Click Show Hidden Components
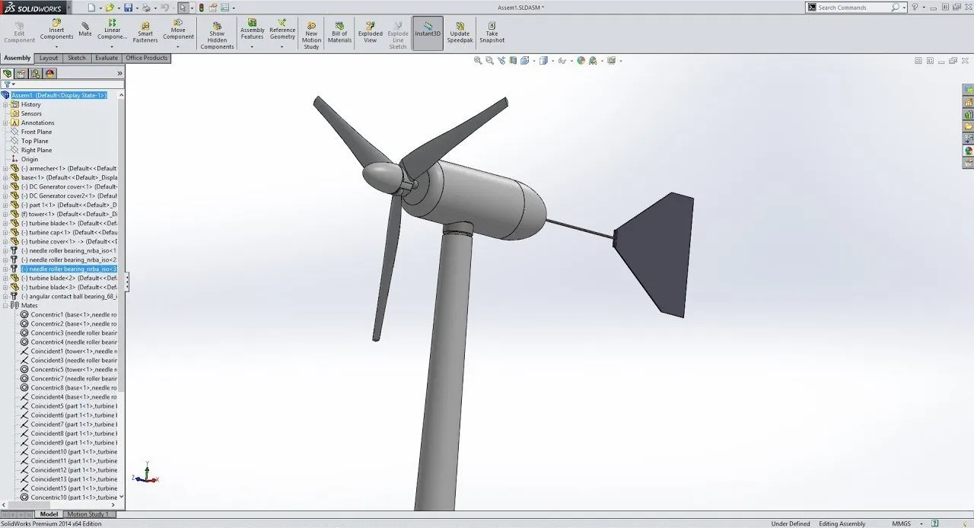Viewport: 974px width, 528px height. (x=217, y=34)
